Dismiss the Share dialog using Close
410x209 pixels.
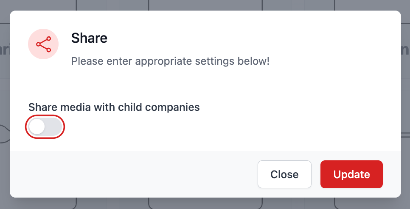point(284,174)
